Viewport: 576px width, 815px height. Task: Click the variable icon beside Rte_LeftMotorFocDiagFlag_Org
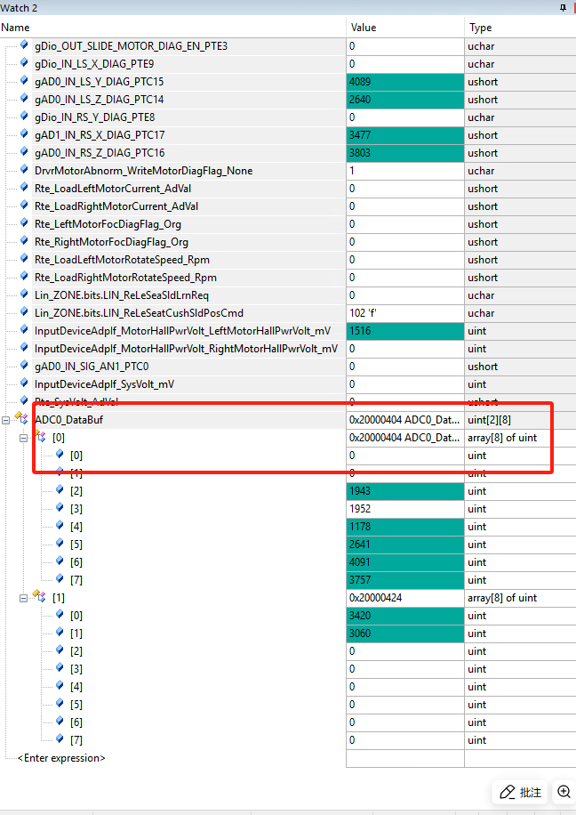coord(24,223)
